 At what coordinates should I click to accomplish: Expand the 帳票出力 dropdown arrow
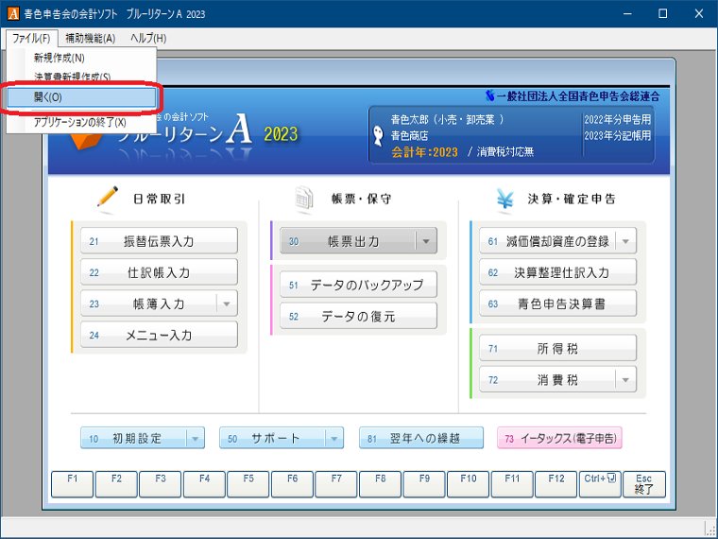click(426, 240)
